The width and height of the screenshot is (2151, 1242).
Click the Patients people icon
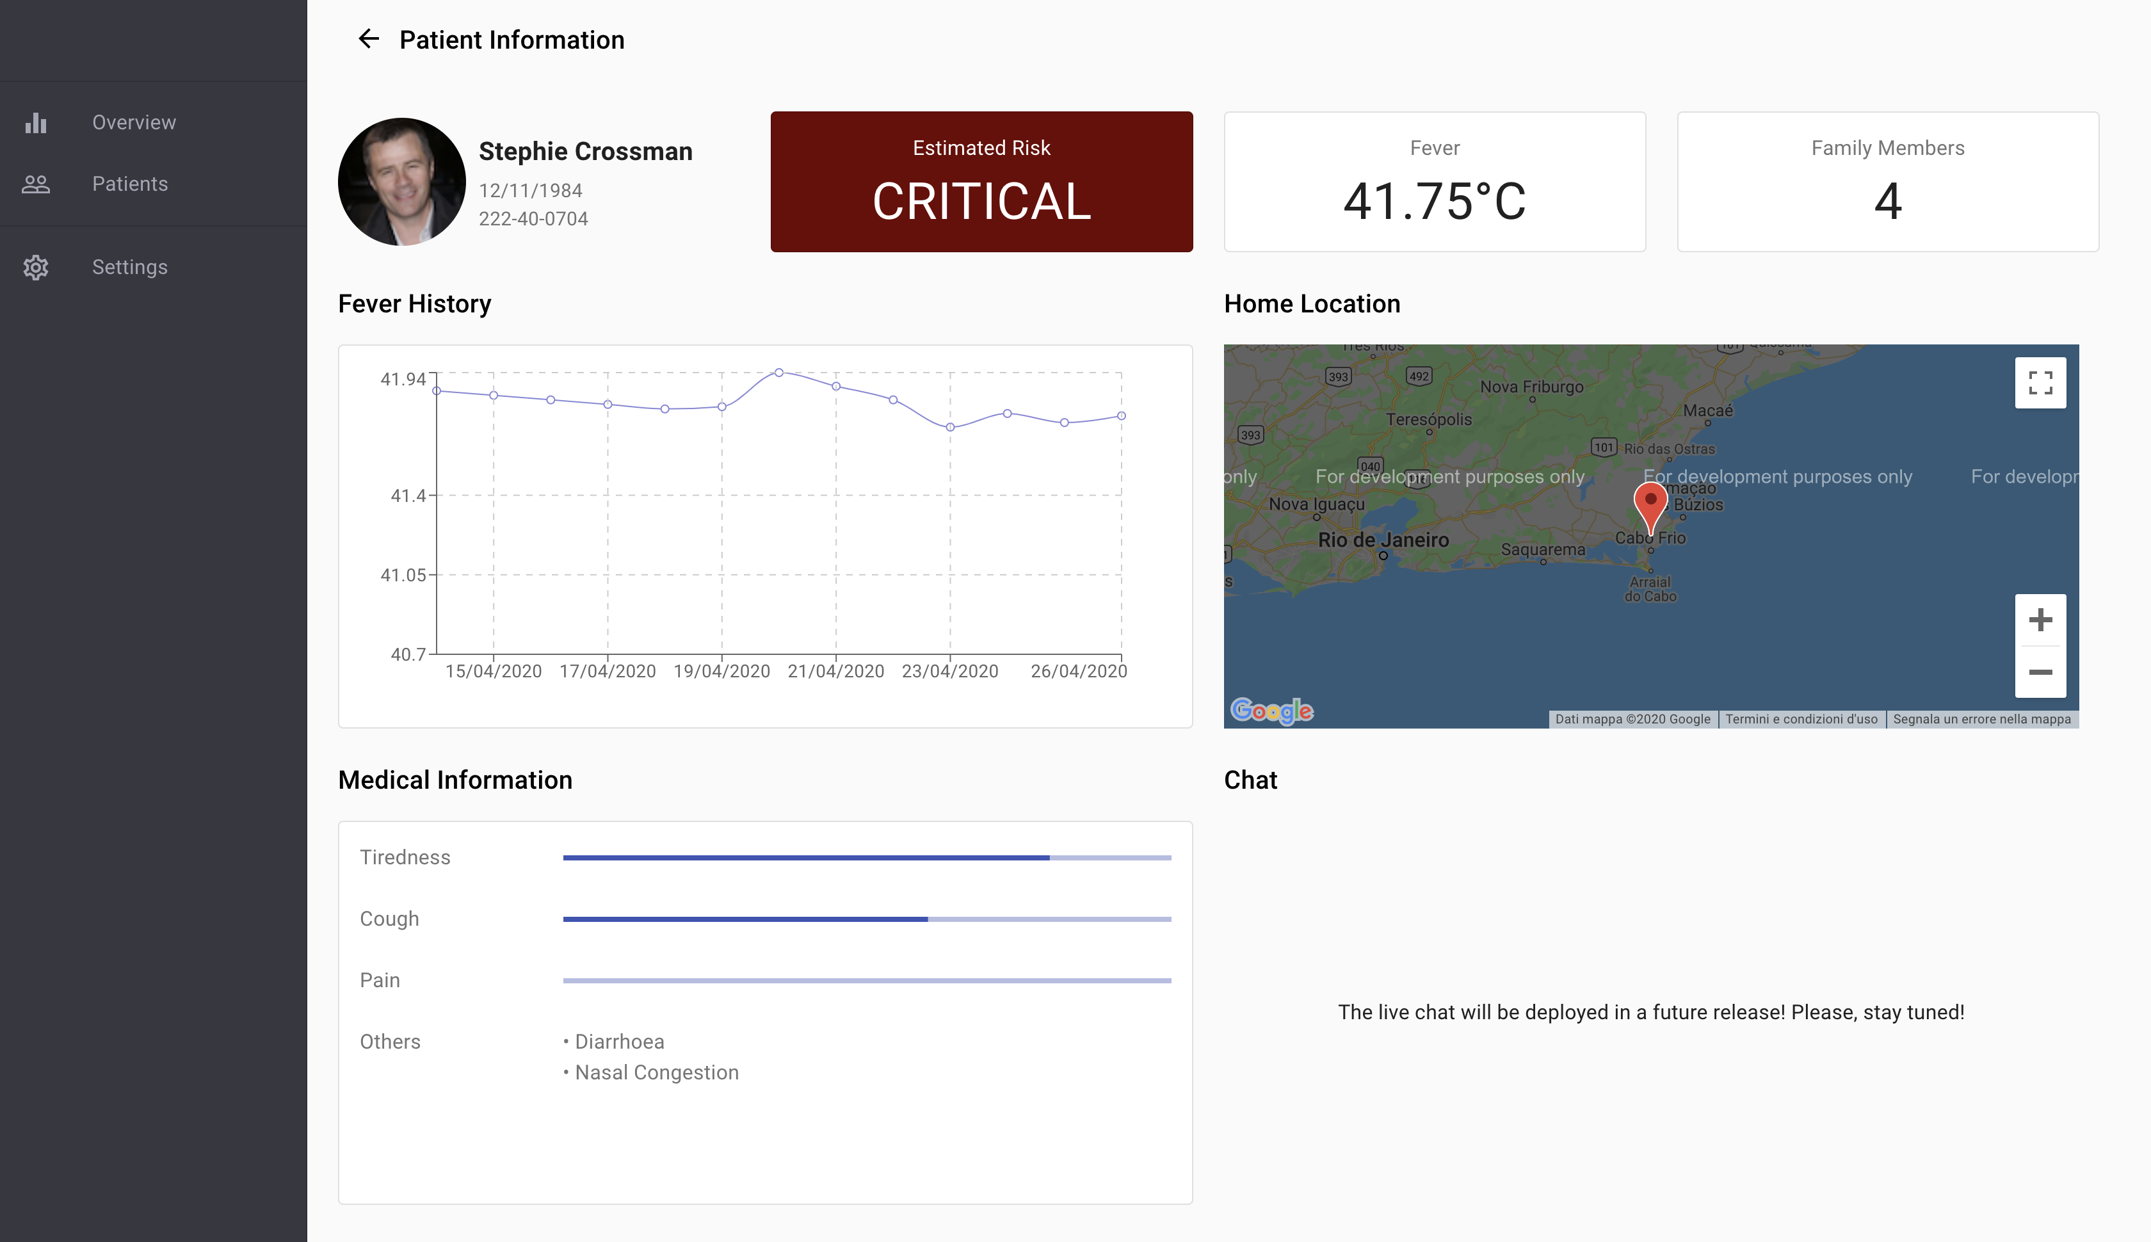(36, 184)
